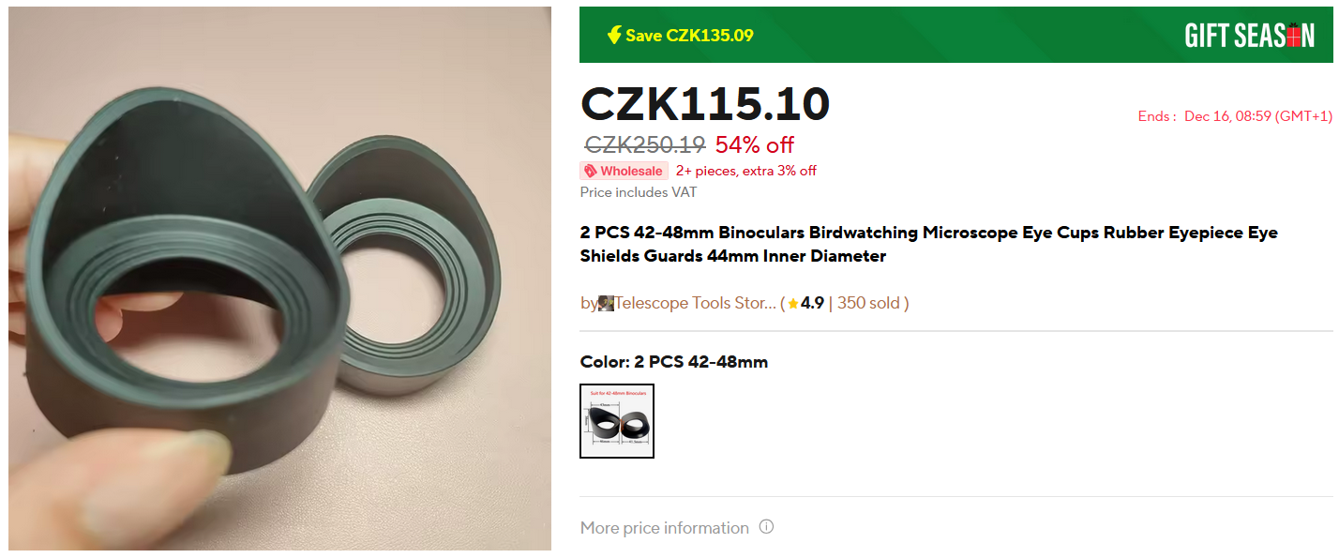Open the Telescope Tools Stor... seller link
Image resolution: width=1339 pixels, height=558 pixels.
point(695,303)
